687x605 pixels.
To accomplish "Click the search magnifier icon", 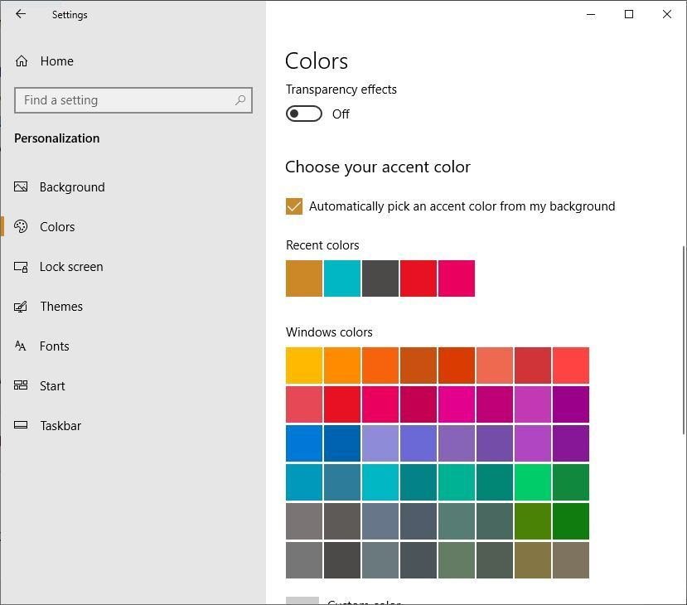I will pyautogui.click(x=240, y=100).
